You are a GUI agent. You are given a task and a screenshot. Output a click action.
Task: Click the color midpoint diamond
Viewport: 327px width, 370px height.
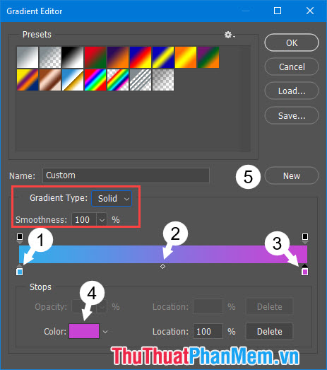click(x=162, y=267)
